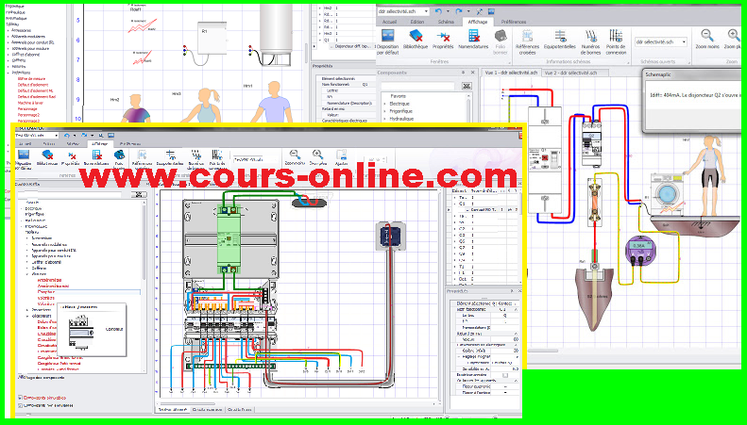Click Disposition par défaut icon in right window
This screenshot has width=747, height=425.
[387, 36]
